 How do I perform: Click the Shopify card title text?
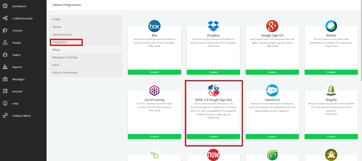click(331, 100)
